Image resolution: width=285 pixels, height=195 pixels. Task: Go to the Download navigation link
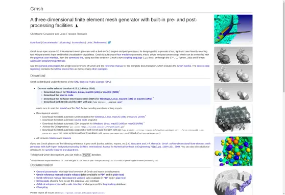[x=35, y=42]
